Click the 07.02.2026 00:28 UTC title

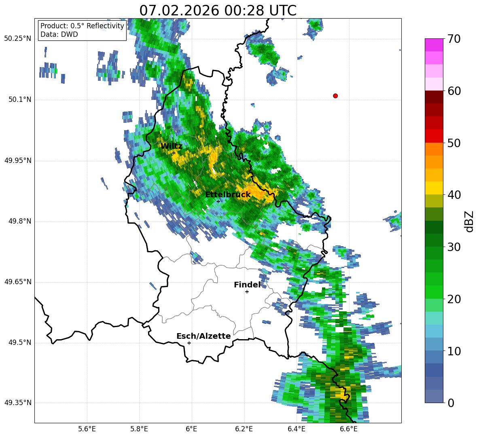[x=218, y=11]
